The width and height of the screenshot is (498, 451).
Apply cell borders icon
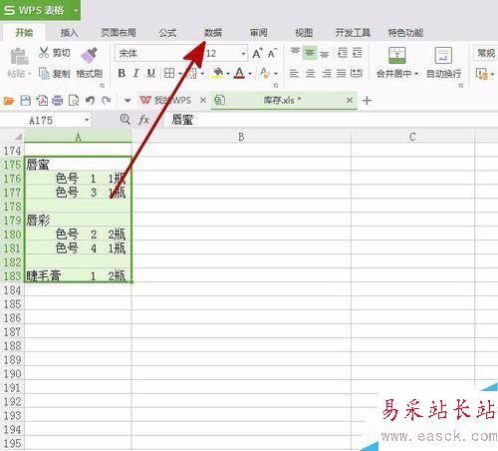[169, 73]
